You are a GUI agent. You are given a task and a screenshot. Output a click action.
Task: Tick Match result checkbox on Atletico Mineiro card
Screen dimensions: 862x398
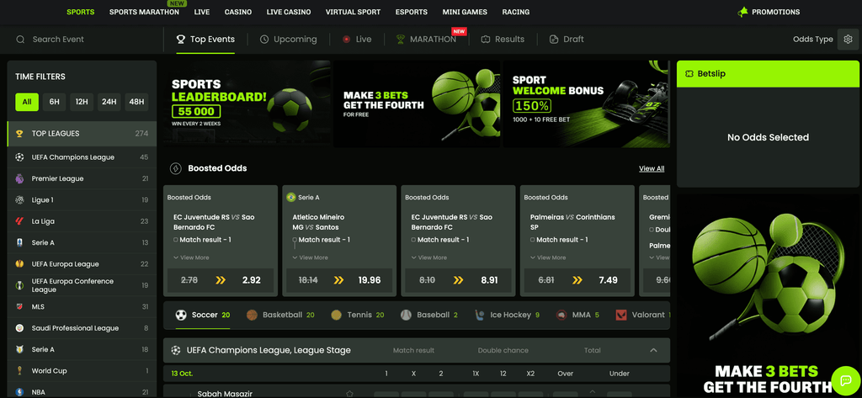[295, 240]
